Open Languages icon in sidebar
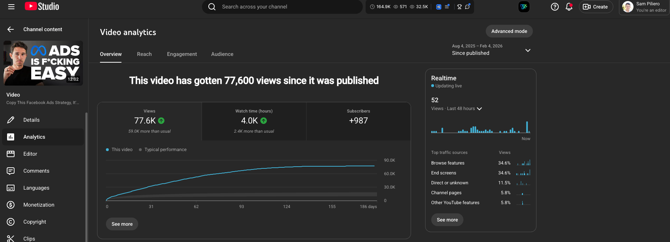 point(11,188)
